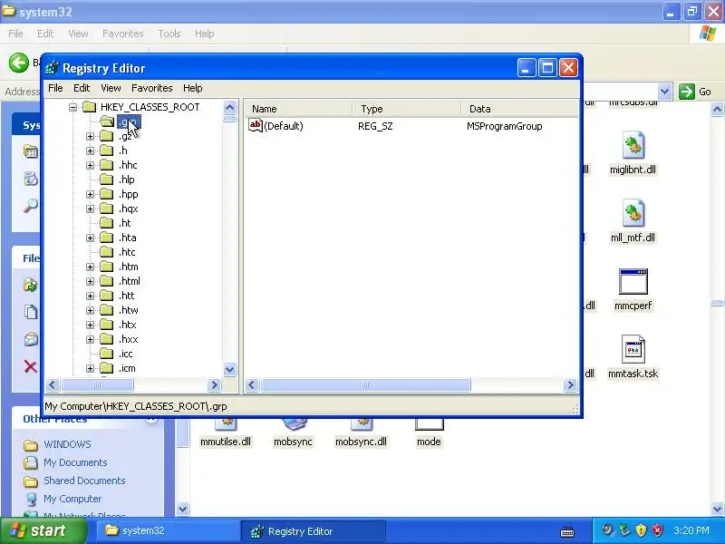Select the mode file label
Screen dimensions: 725x544
429,442
